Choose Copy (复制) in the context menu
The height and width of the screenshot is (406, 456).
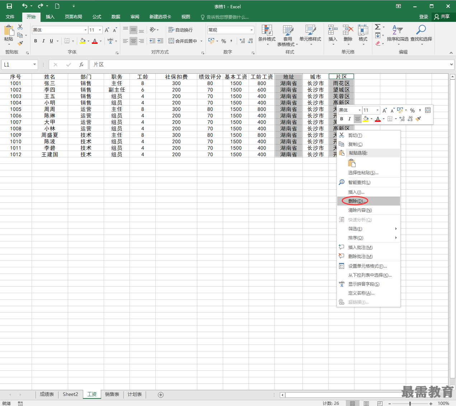[369, 144]
